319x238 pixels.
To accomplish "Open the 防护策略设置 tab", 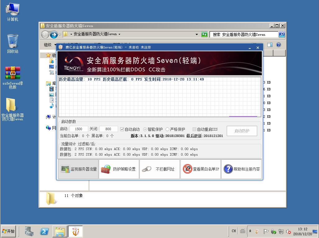I will pos(119,169).
